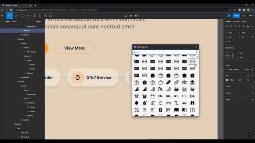
Task: Choose the filled bag with checkmark icon
Action: tap(152, 75)
